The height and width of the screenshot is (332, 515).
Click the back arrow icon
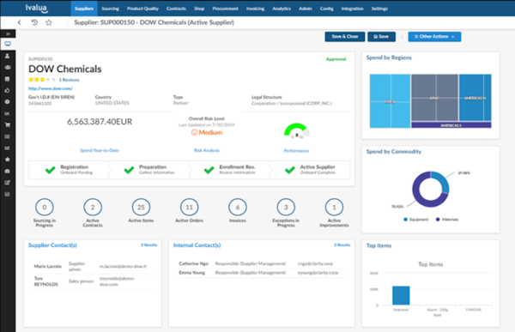click(x=20, y=22)
